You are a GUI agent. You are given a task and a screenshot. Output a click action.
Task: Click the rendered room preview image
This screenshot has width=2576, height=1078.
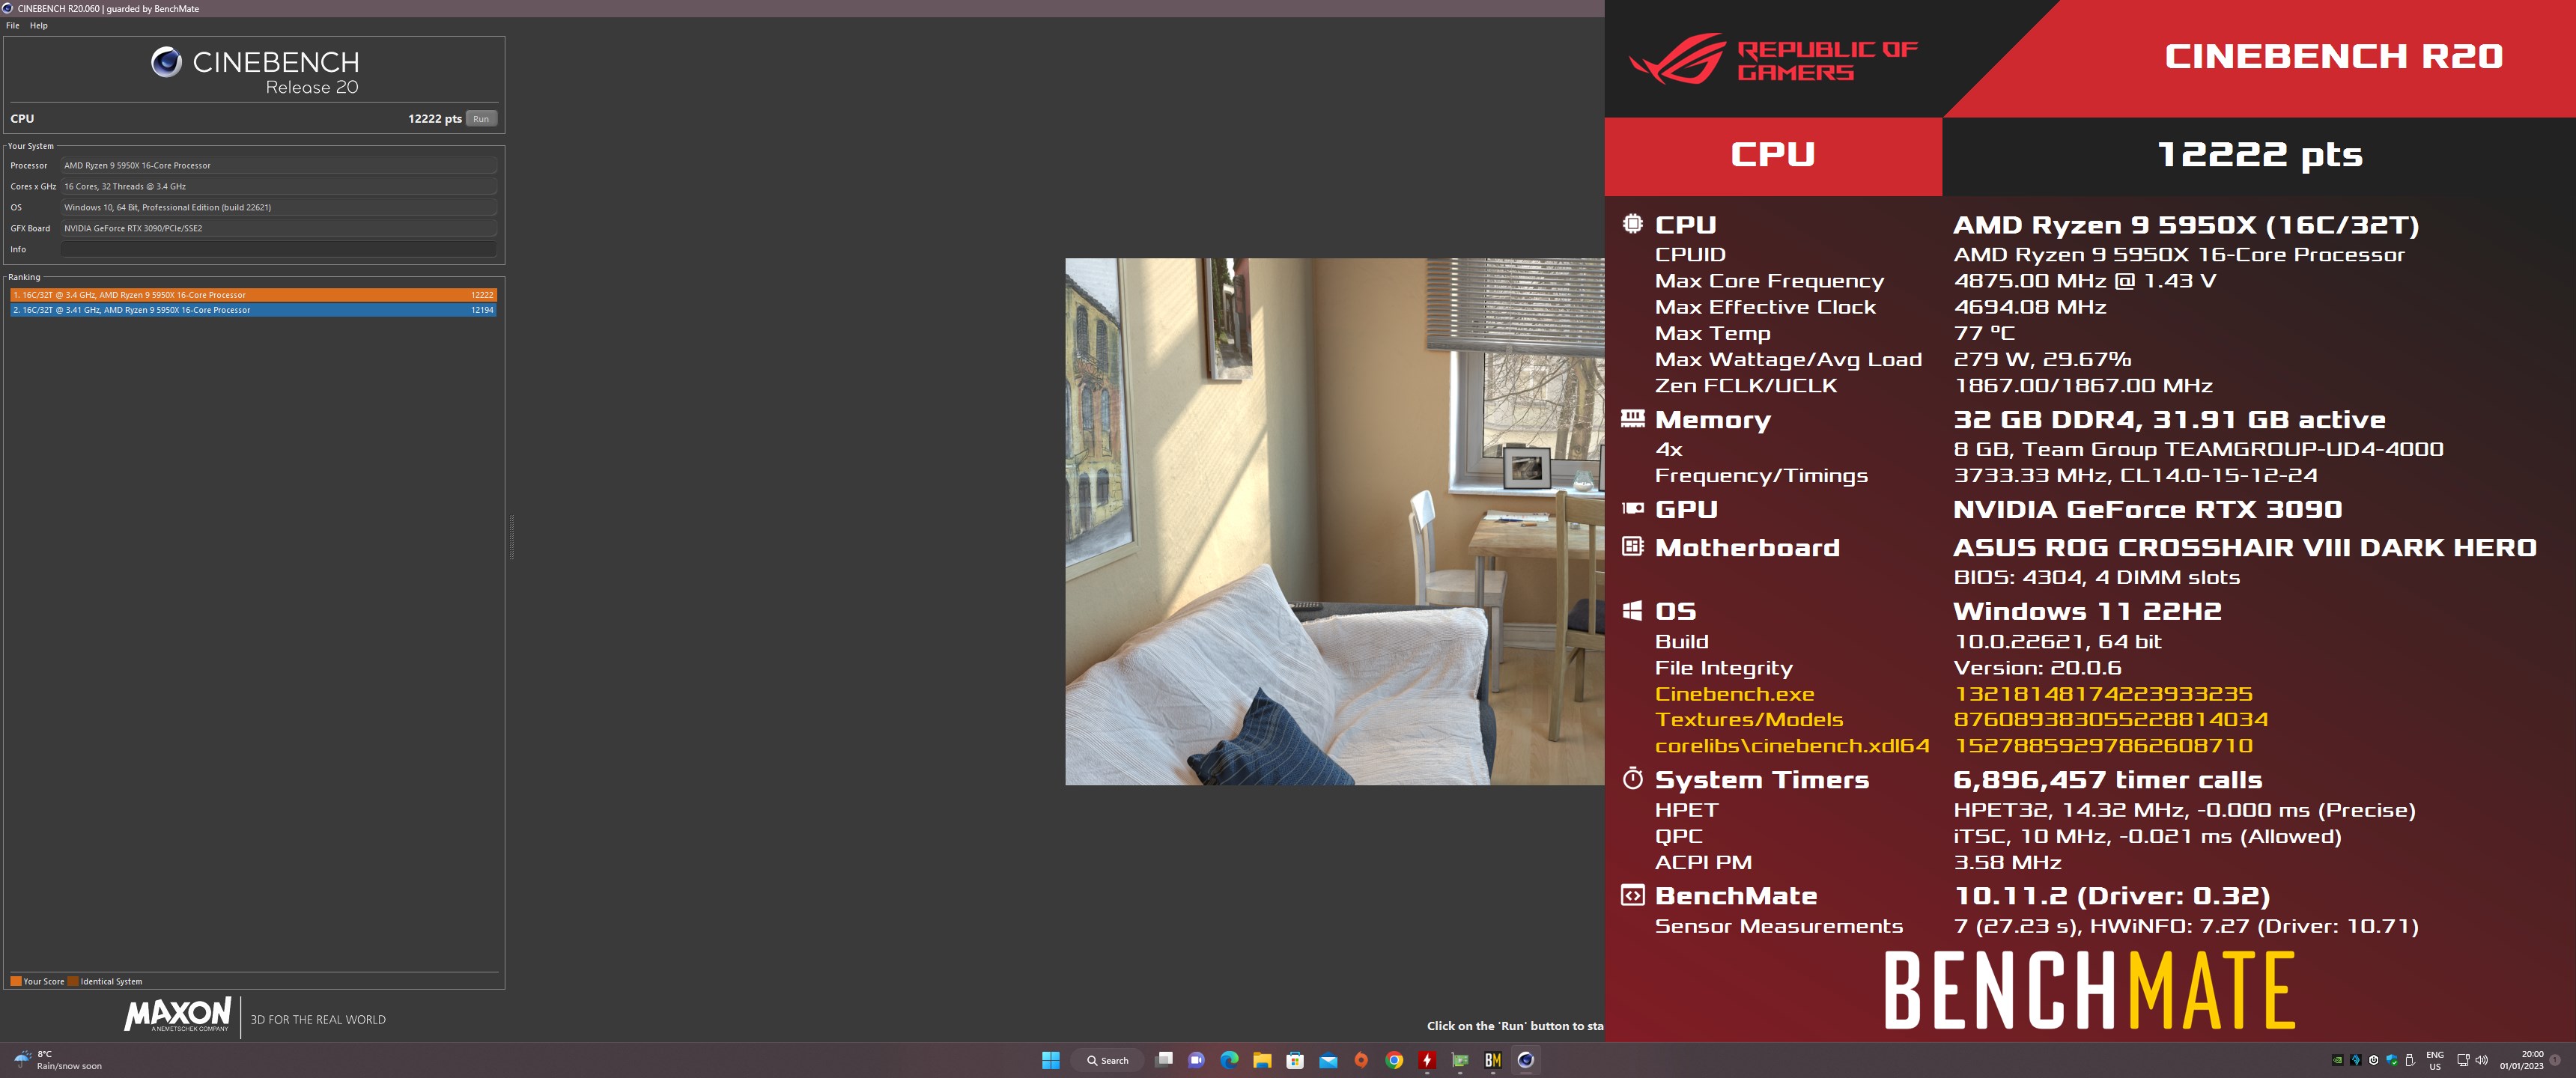(1335, 522)
